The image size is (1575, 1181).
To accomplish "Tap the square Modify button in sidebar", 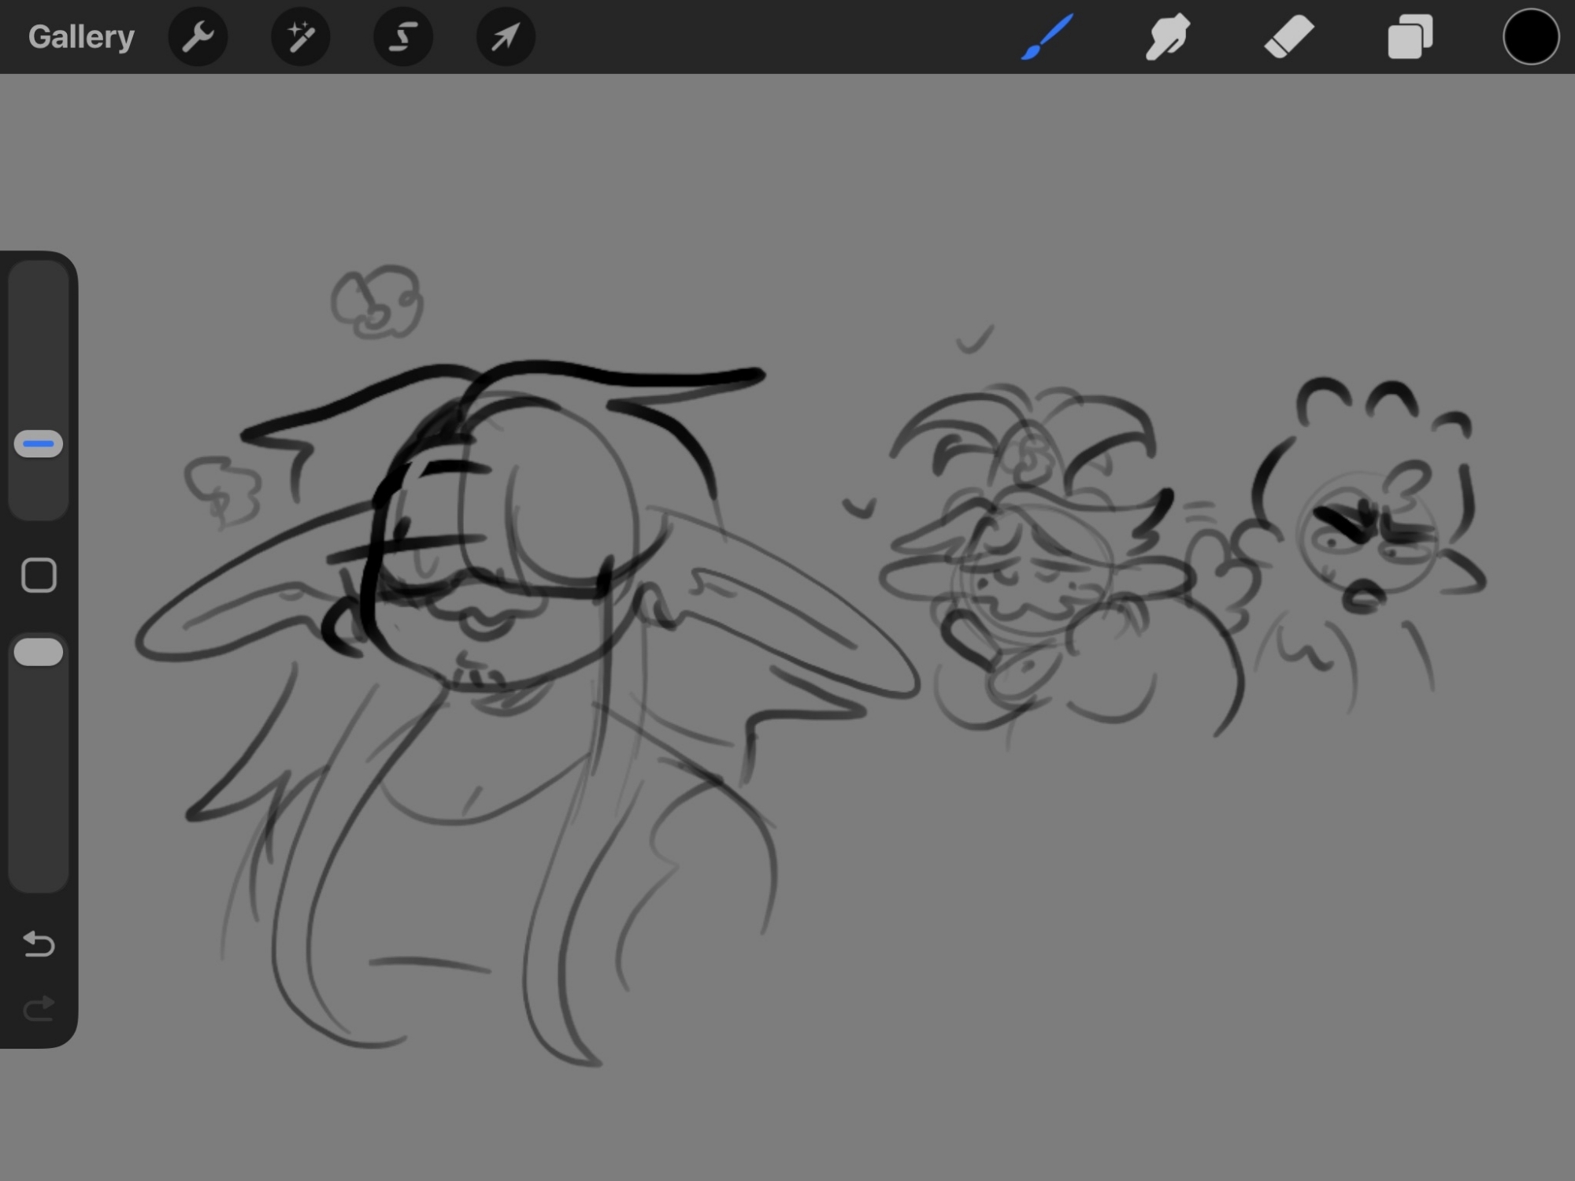I will click(x=39, y=576).
